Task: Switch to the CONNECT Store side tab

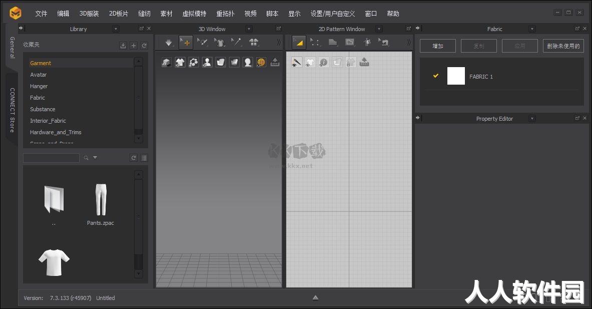Action: coord(12,110)
